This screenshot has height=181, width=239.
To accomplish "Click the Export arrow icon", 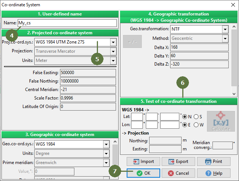I will (172, 161).
